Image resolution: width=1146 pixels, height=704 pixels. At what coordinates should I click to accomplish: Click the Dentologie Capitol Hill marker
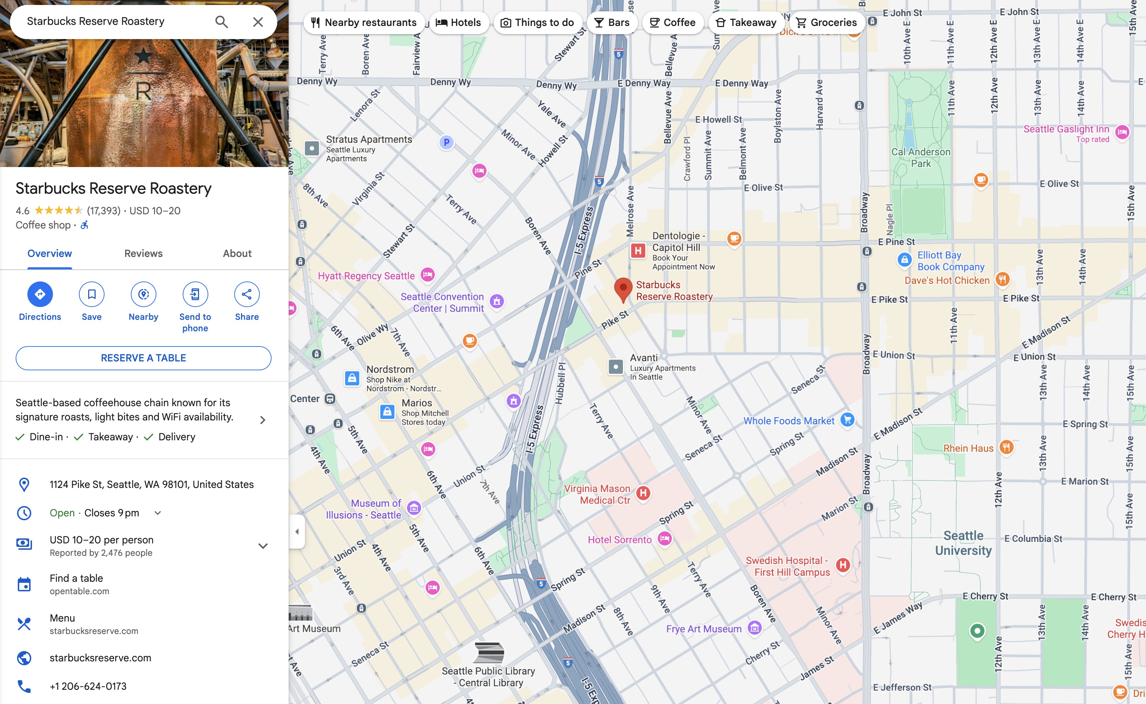[x=638, y=251]
